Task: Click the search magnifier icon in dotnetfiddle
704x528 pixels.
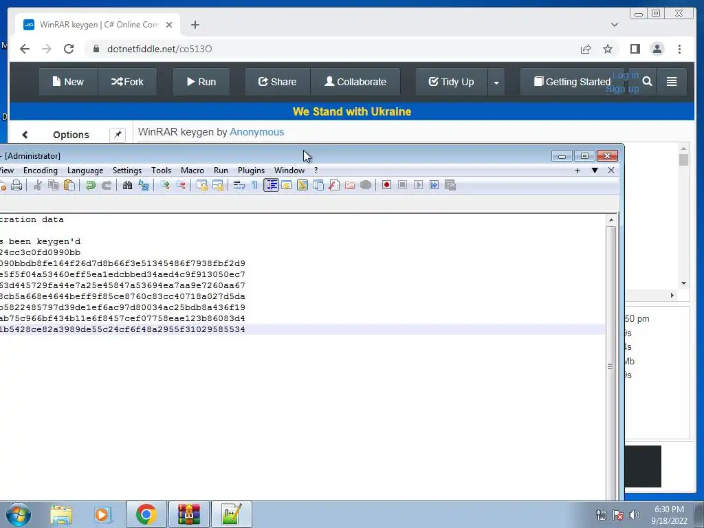Action: click(647, 81)
